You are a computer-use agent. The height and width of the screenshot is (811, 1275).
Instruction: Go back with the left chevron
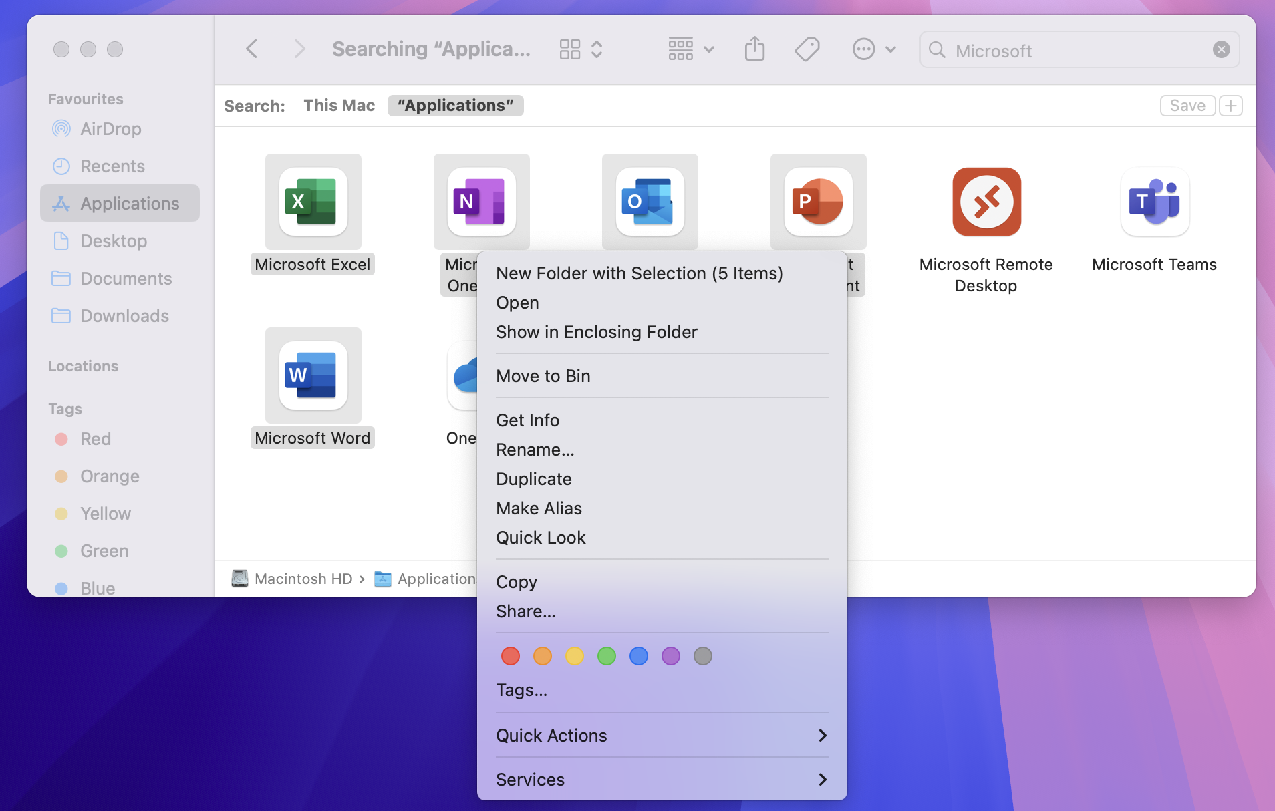pyautogui.click(x=251, y=49)
